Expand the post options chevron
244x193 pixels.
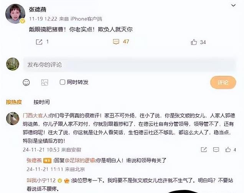click(233, 5)
